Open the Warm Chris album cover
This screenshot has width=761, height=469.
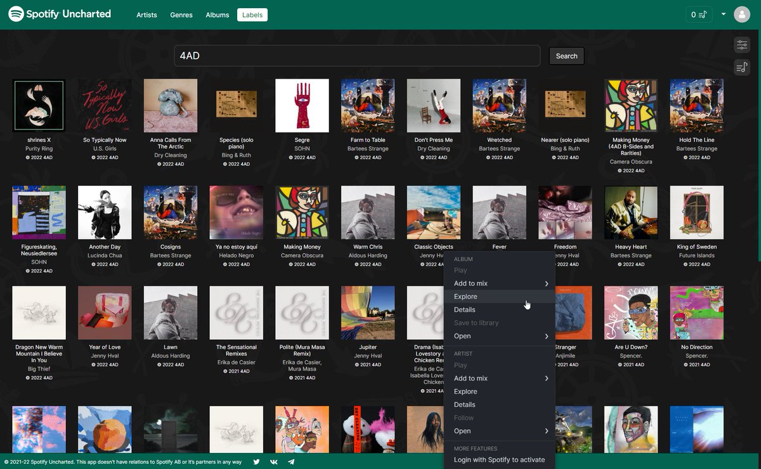coord(368,212)
